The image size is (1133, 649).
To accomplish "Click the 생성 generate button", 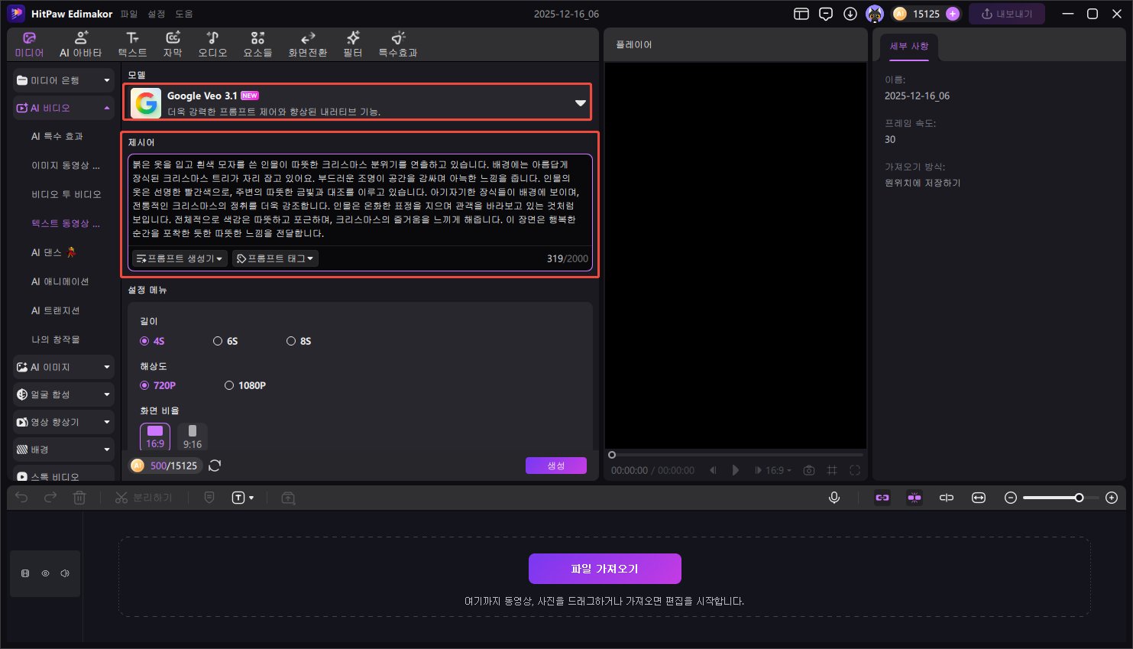I will pyautogui.click(x=556, y=465).
